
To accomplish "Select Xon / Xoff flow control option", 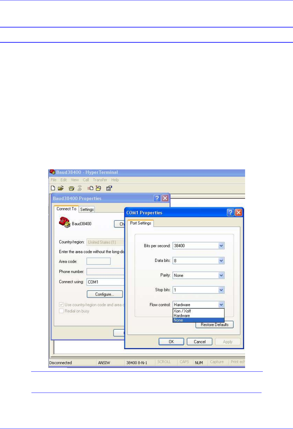I will [198, 311].
